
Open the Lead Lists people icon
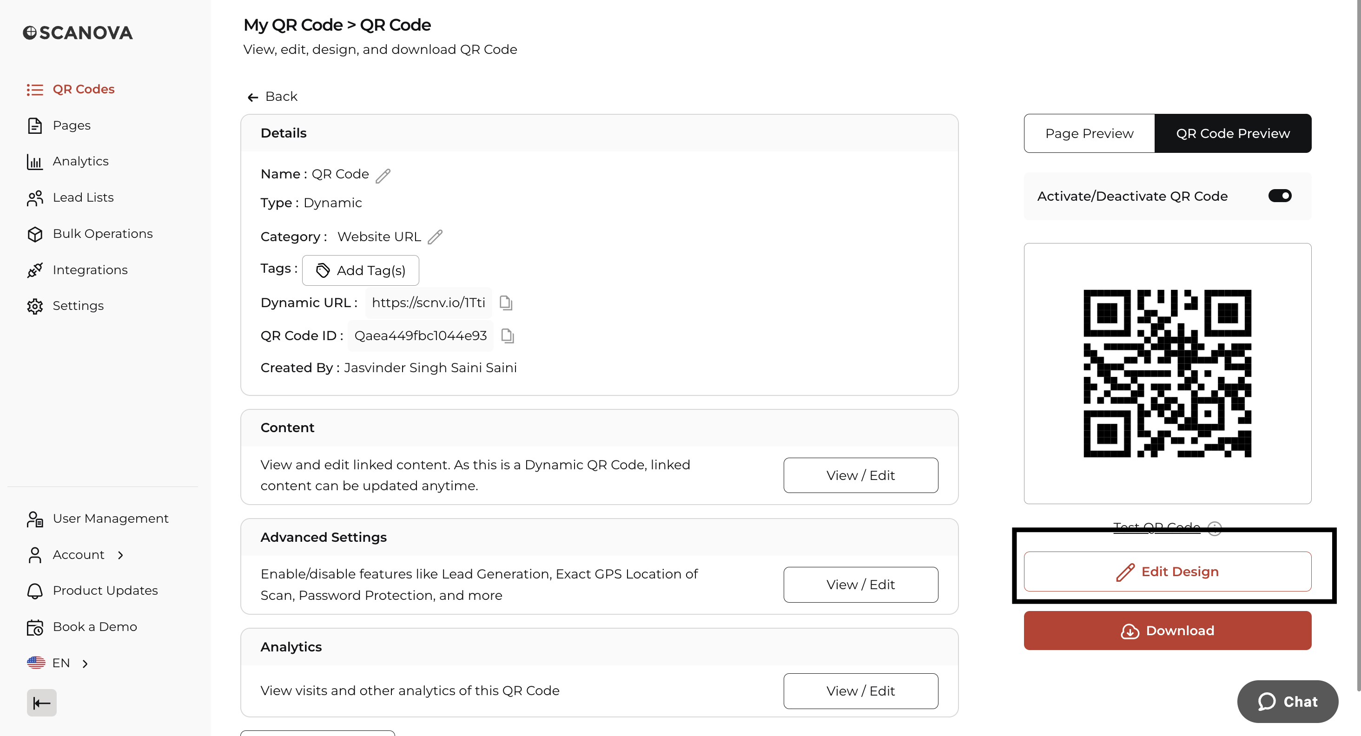click(35, 198)
